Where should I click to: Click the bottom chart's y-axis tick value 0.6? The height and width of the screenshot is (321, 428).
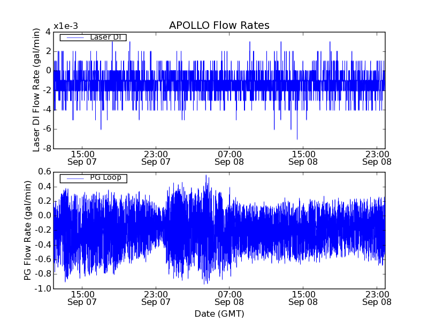pyautogui.click(x=45, y=172)
